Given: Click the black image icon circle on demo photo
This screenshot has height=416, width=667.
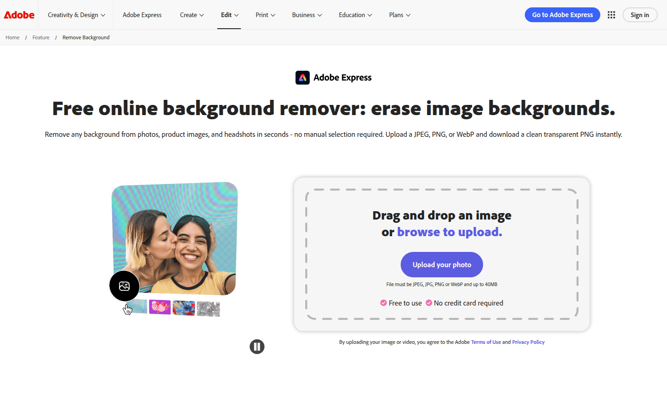Looking at the screenshot, I should point(124,286).
